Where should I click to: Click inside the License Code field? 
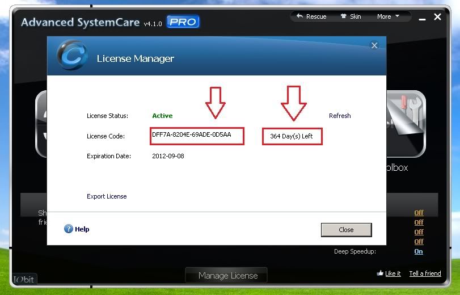point(197,136)
